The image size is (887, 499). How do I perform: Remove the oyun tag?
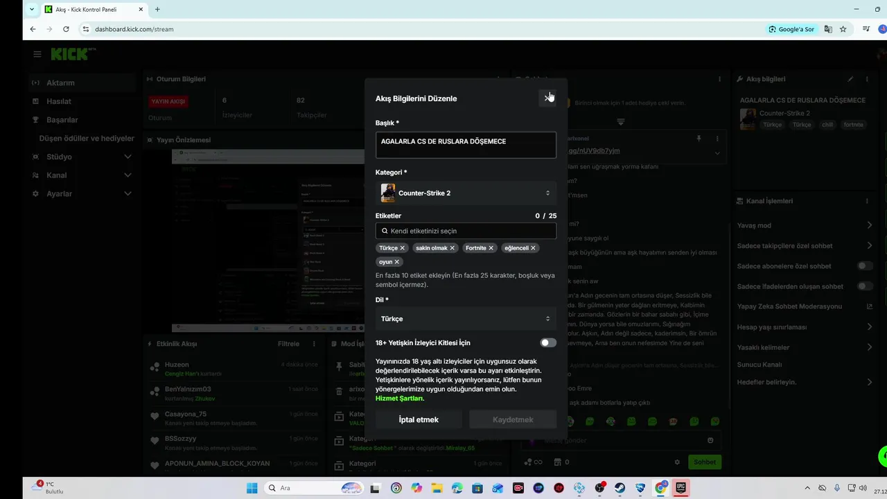(397, 262)
